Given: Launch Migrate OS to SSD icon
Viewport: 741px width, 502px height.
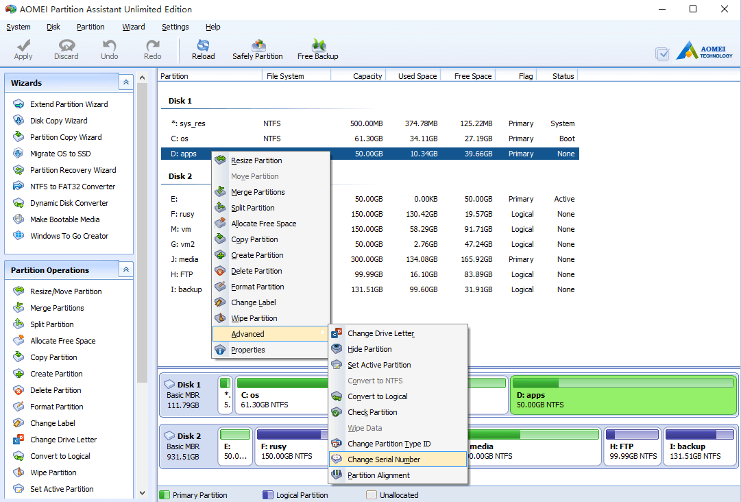Looking at the screenshot, I should tap(19, 154).
